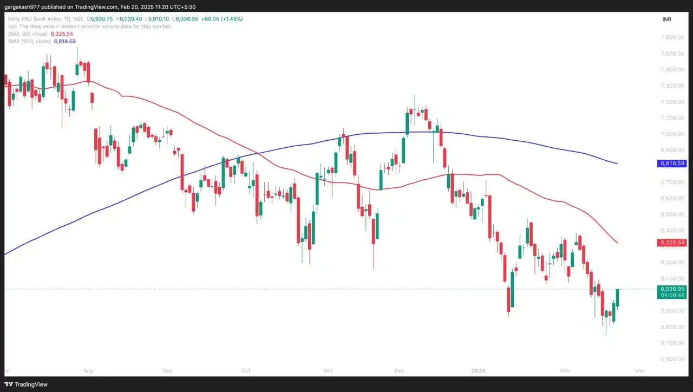Click the Aug label on time axis

(89, 371)
